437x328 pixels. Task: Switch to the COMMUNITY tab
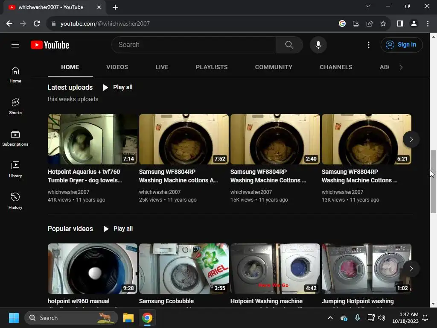274,67
